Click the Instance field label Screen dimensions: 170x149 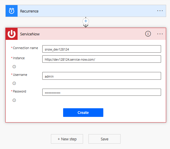click(19, 58)
